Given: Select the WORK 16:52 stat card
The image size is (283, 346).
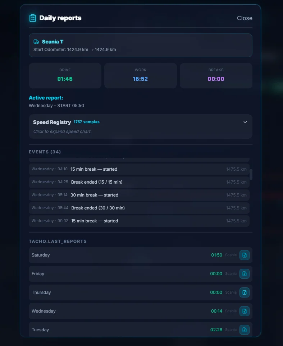Looking at the screenshot, I should tap(140, 75).
